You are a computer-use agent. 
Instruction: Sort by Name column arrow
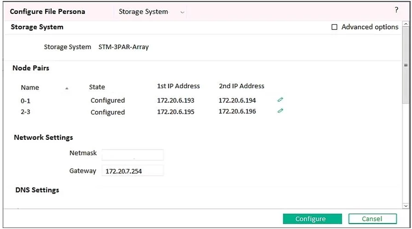pos(67,88)
